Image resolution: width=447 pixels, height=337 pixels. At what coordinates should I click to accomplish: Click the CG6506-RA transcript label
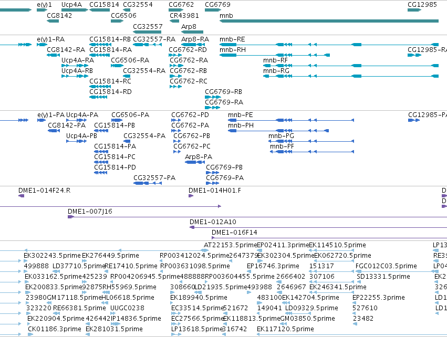[x=130, y=60]
